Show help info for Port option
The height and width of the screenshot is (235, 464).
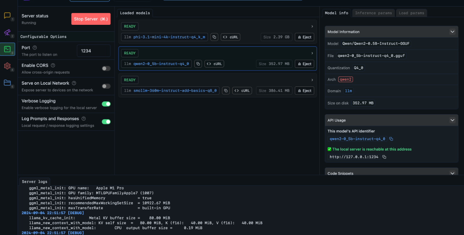click(x=35, y=48)
